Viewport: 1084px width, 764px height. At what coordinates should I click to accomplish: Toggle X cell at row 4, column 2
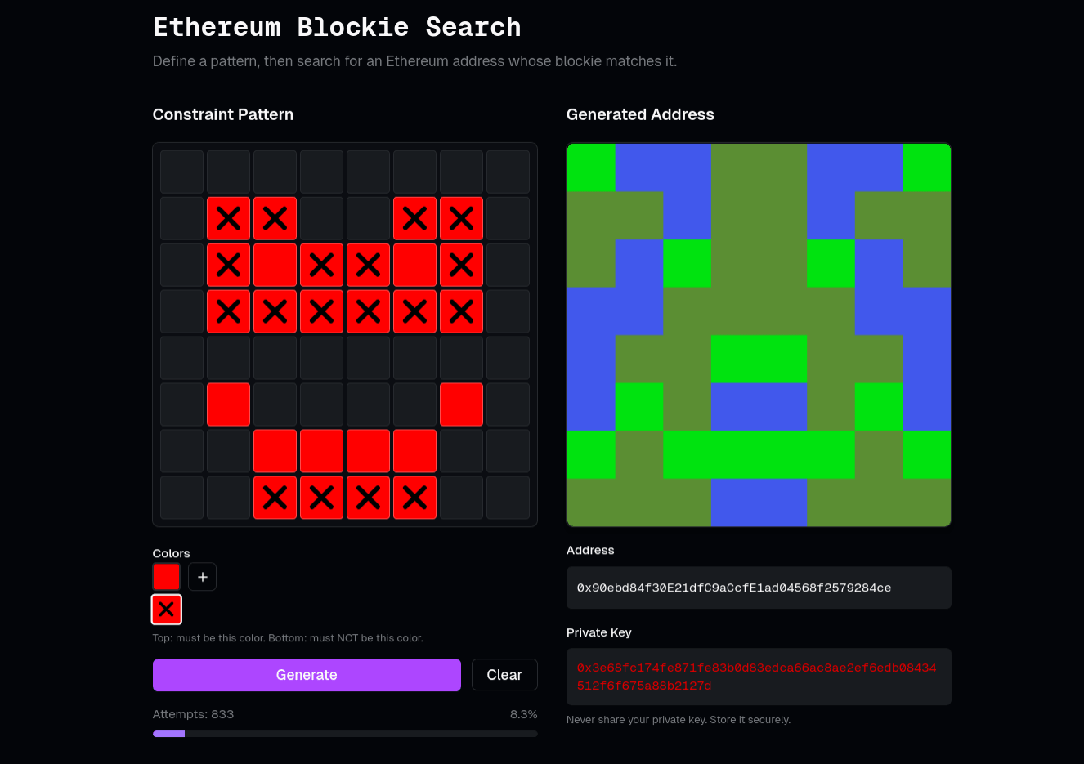click(228, 311)
